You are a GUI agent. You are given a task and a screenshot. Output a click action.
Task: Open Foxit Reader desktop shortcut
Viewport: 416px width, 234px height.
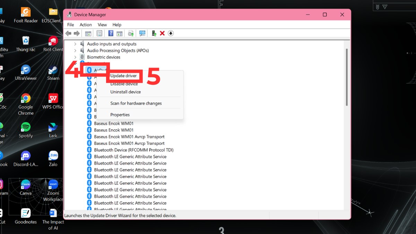26,15
